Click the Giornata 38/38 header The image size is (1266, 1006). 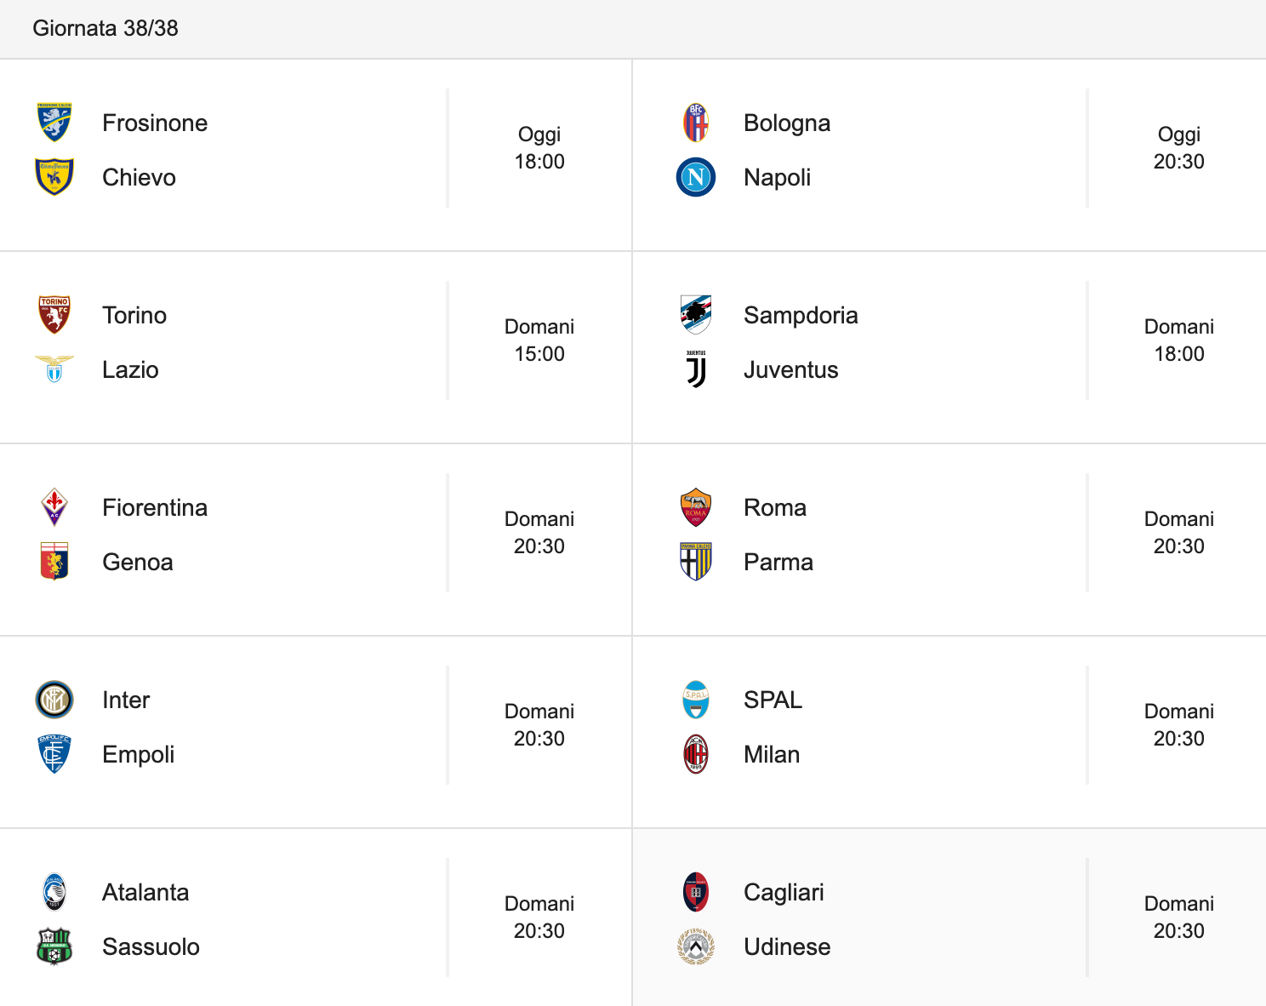[105, 28]
